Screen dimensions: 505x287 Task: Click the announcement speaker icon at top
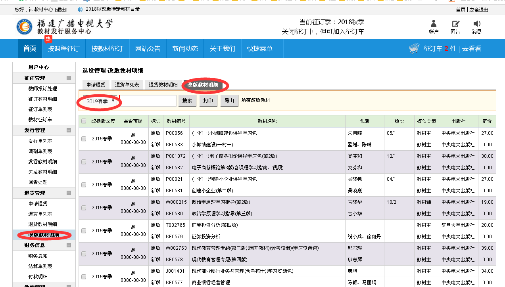[80, 9]
